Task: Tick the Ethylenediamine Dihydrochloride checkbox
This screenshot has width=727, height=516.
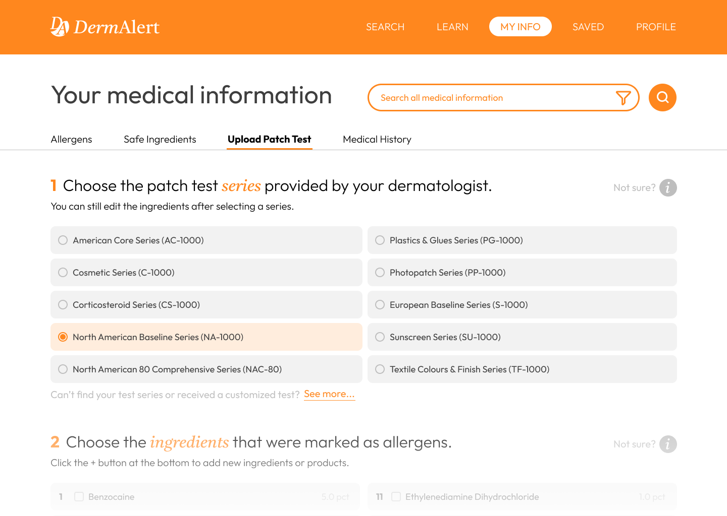Action: tap(396, 497)
